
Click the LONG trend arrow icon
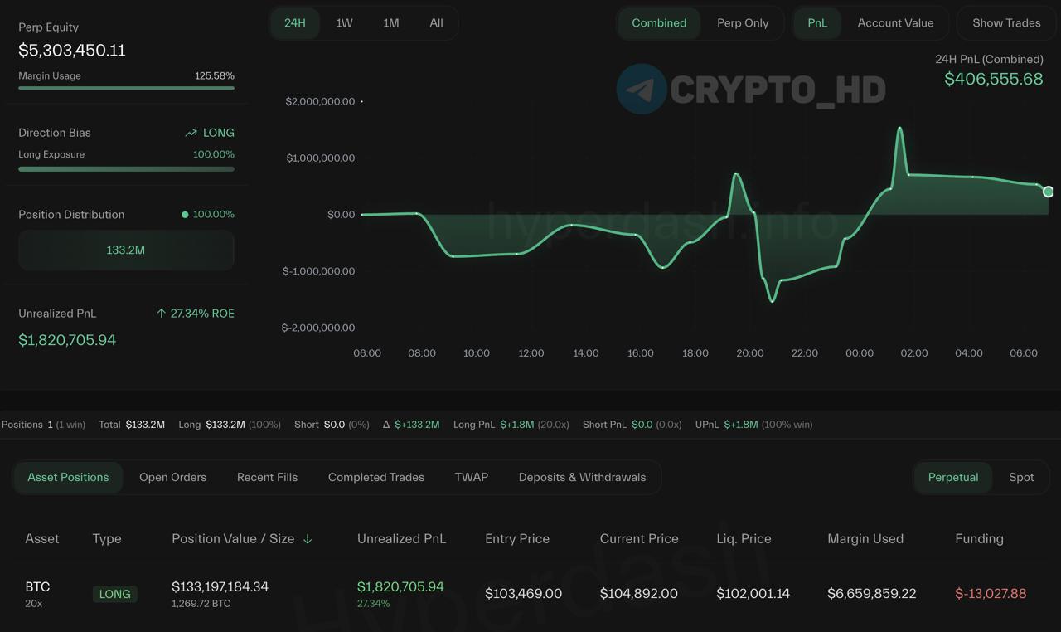191,133
